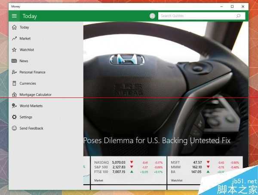Click the Currencies icon
The height and width of the screenshot is (195, 258).
click(14, 83)
